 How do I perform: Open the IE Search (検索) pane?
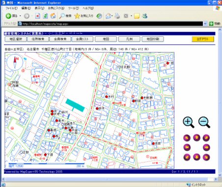pyautogui.click(x=65, y=16)
